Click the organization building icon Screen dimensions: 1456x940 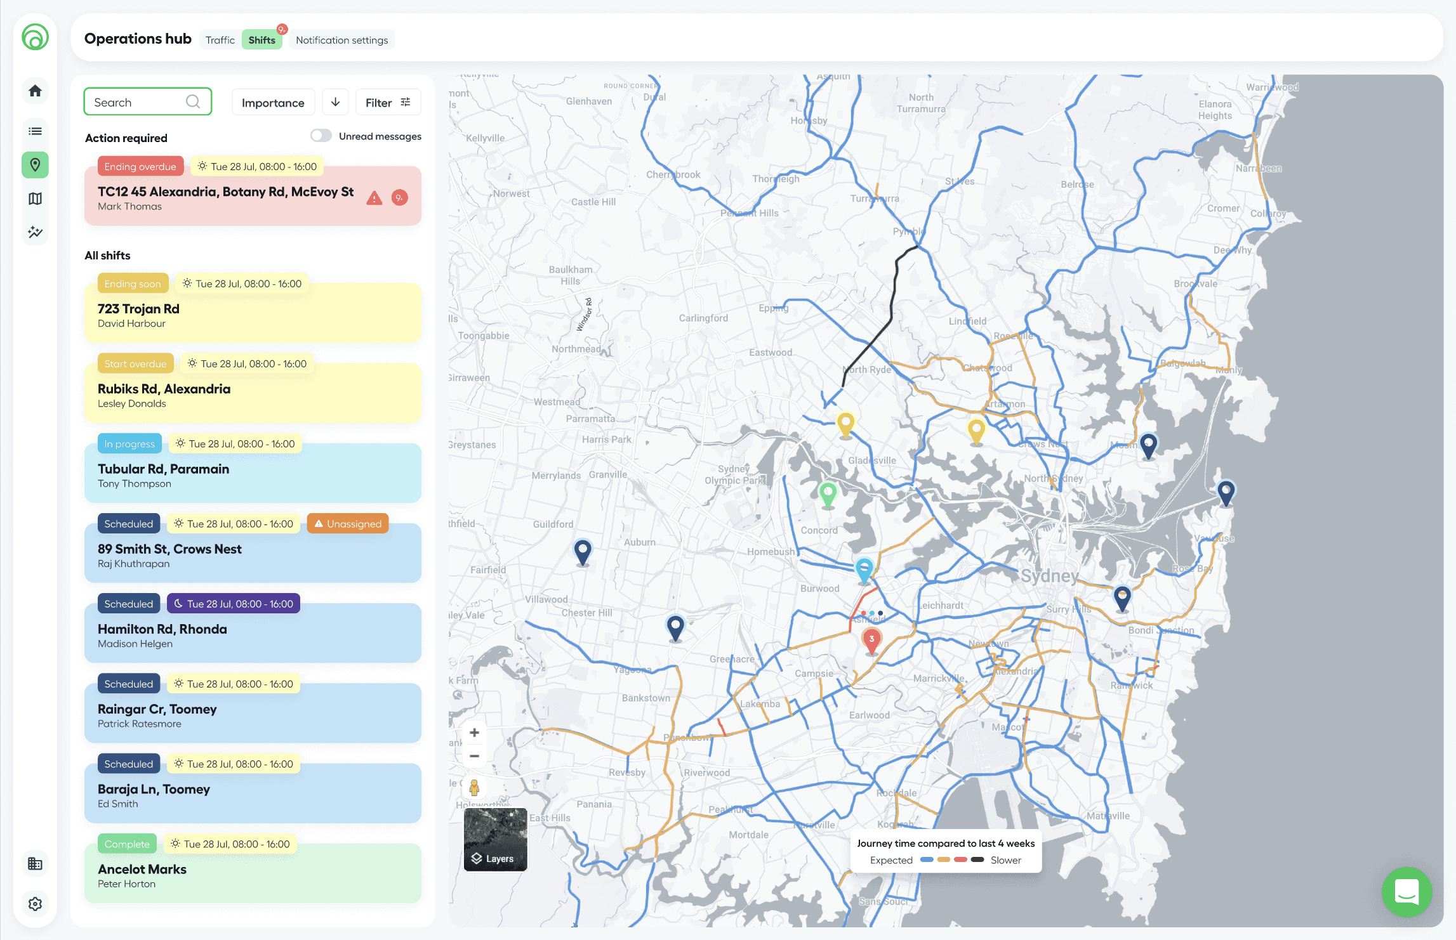(x=36, y=863)
